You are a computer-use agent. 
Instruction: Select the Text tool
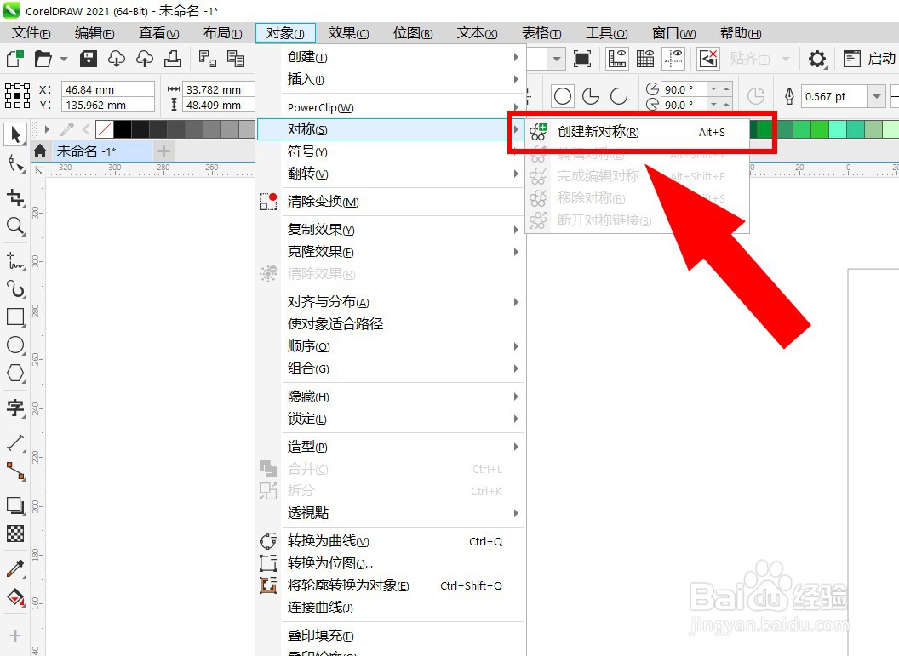15,408
